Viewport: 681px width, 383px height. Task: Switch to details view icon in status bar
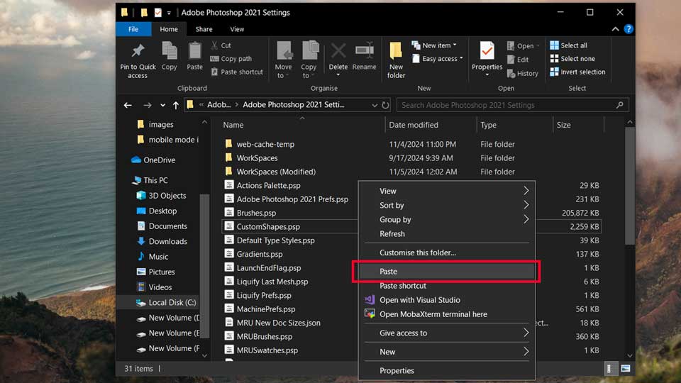(609, 369)
